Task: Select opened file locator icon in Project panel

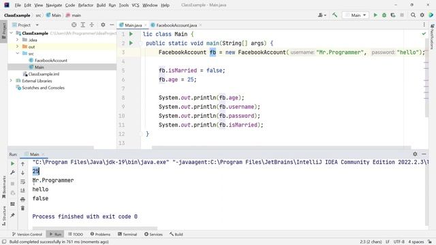Action: tap(74, 25)
